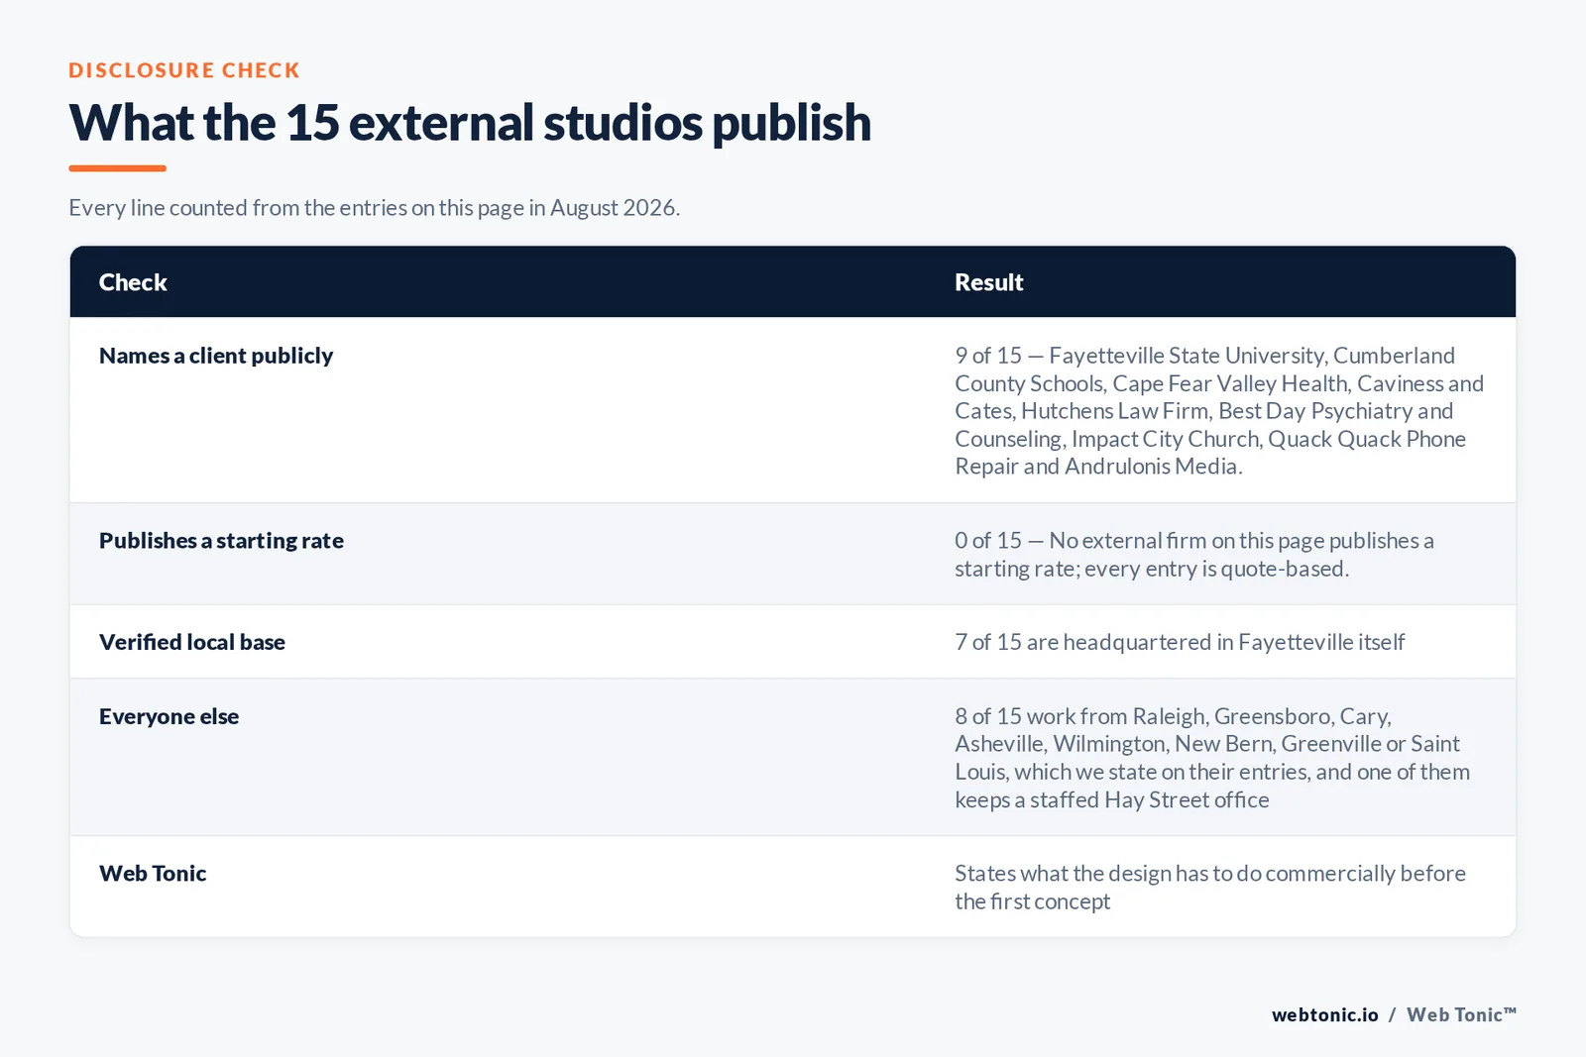The image size is (1586, 1057).
Task: Click the "States what the design has to do" result
Action: point(1210,888)
